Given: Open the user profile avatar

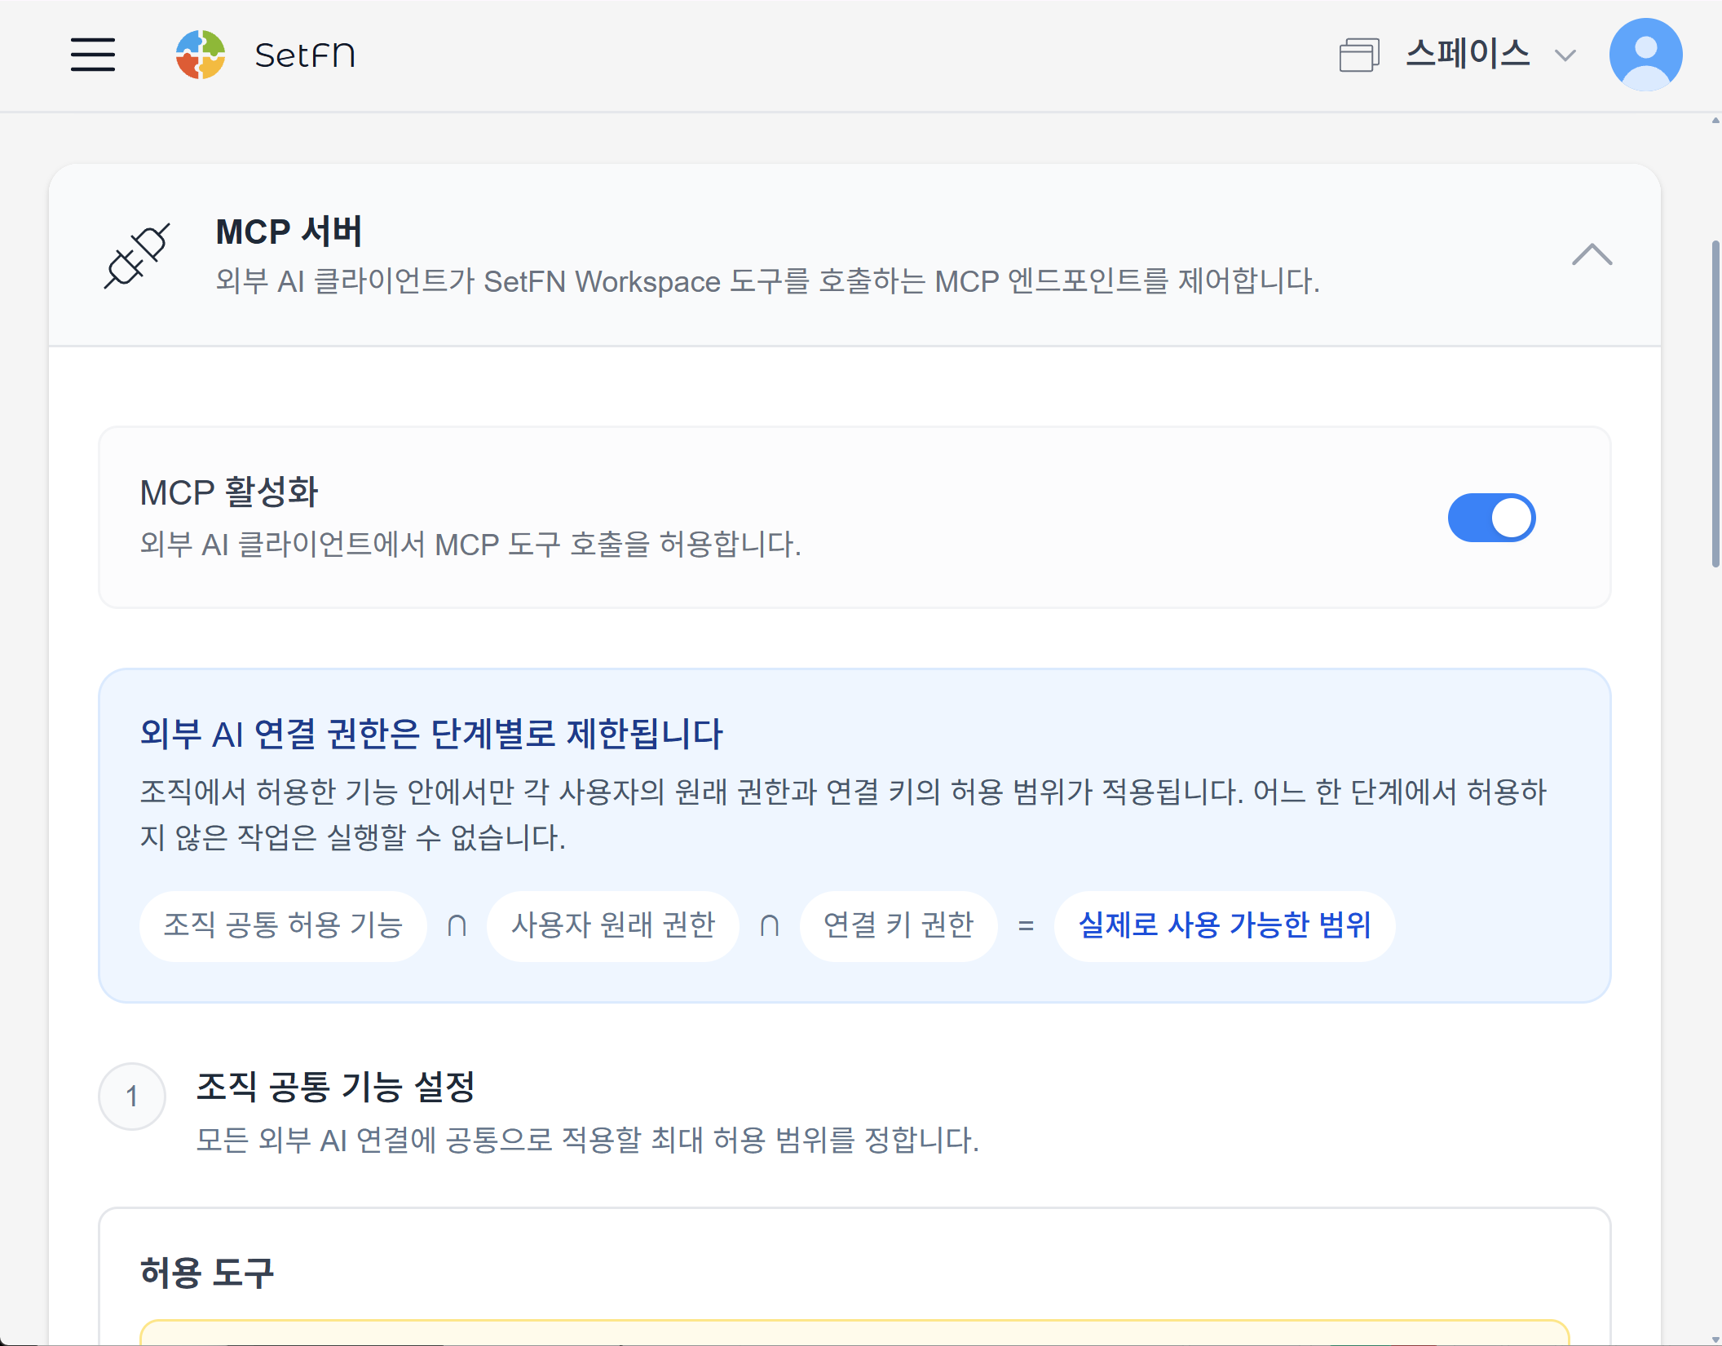Looking at the screenshot, I should [x=1645, y=55].
